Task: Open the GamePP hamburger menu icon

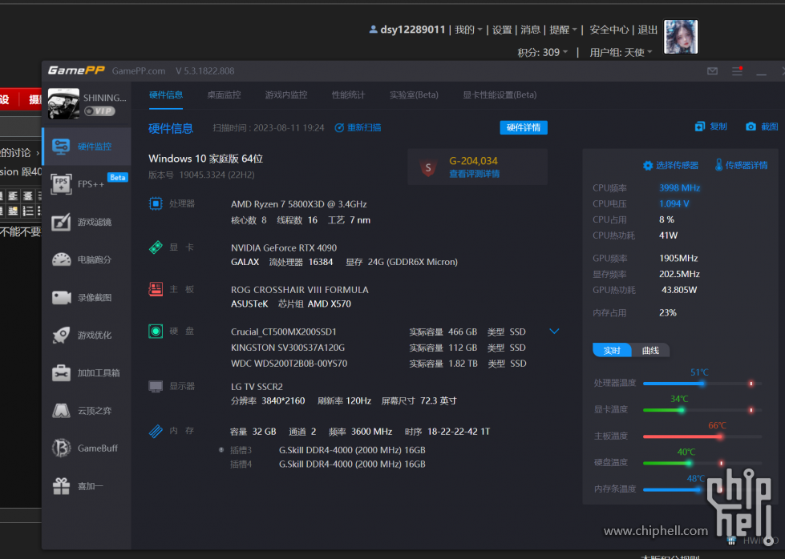Action: click(x=737, y=71)
